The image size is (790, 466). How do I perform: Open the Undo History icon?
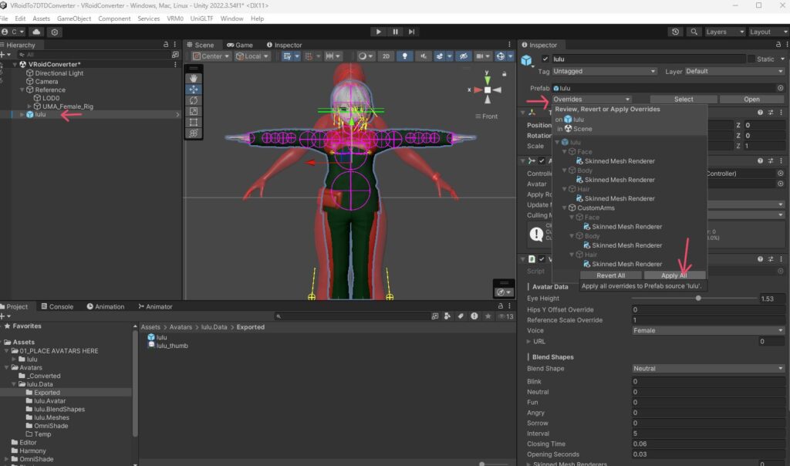[x=676, y=32]
